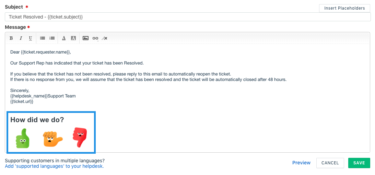This screenshot has width=375, height=175.
Task: Open the Preview link
Action: (301, 163)
